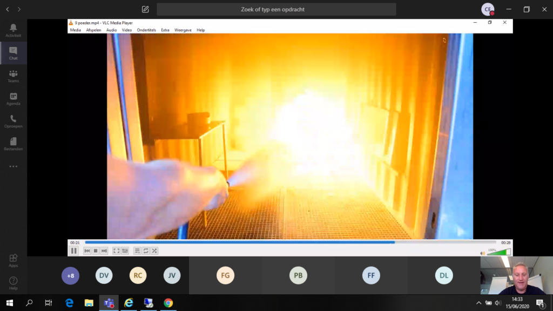Show the +8 additional participants
The image size is (553, 311).
coord(70,276)
